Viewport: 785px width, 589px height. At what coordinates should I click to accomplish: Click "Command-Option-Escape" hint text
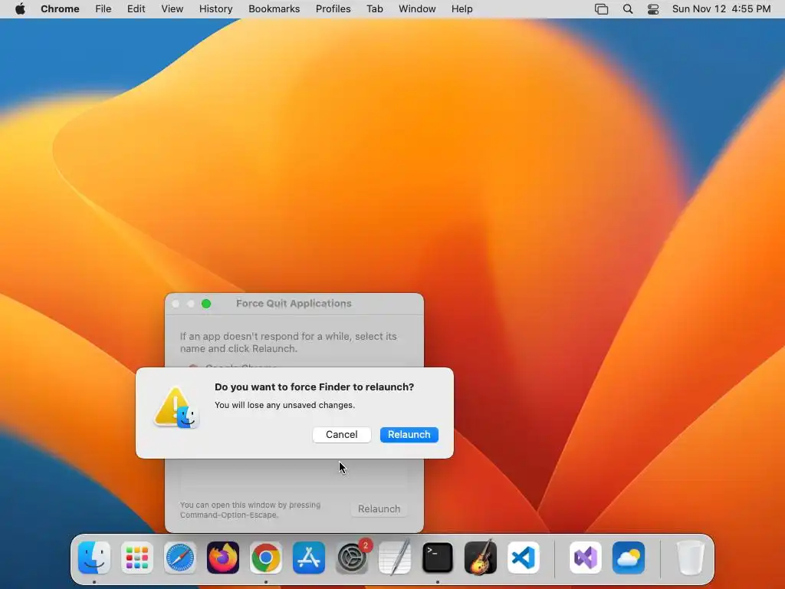click(228, 515)
